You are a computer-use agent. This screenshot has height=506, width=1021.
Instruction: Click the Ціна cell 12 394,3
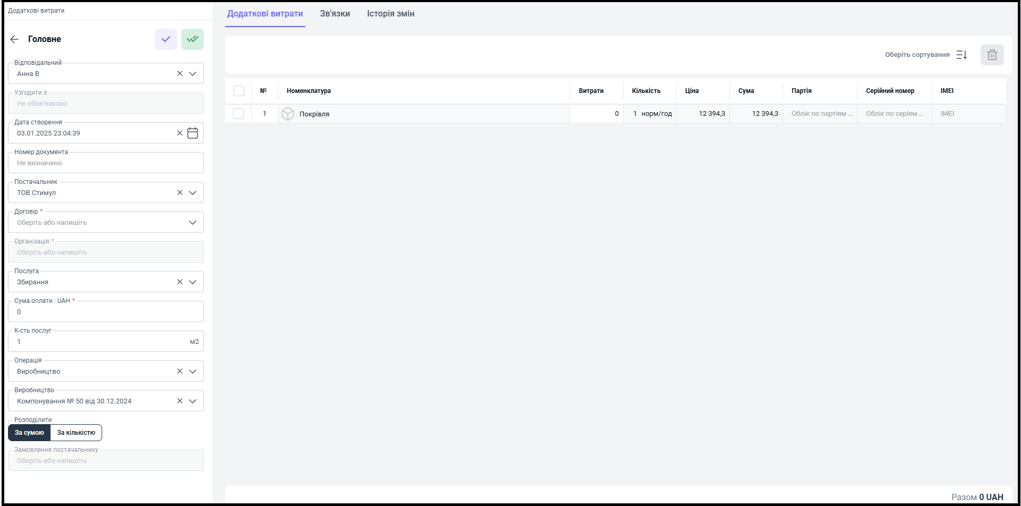703,114
